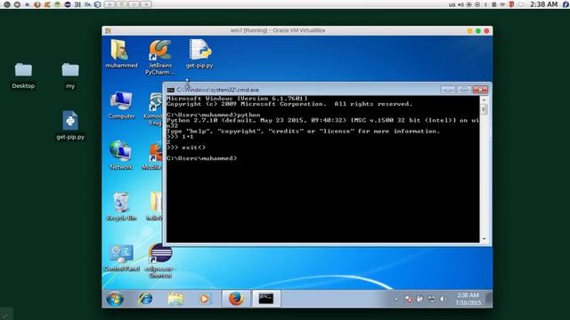The height and width of the screenshot is (320, 570).
Task: Click the Windows taskbar clock showing 7/10/2015
Action: tap(468, 299)
